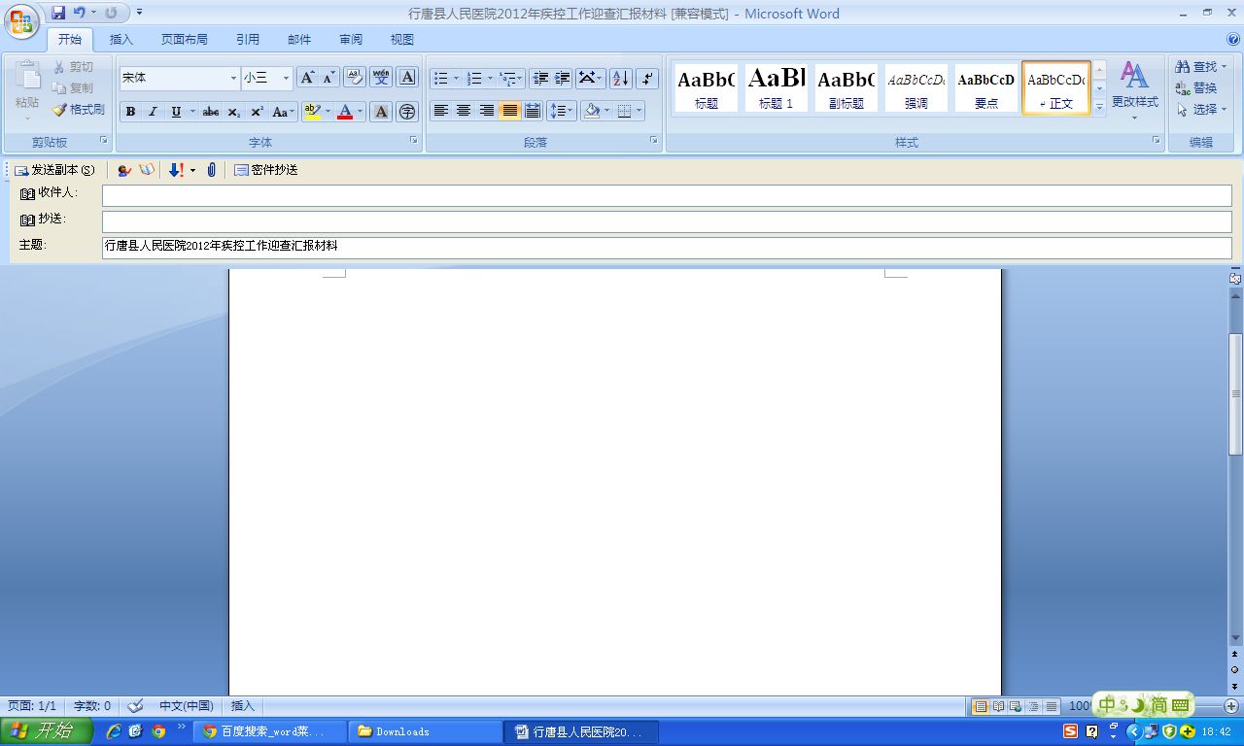
Task: Click the 抄送 (Cc) button
Action: tap(43, 220)
